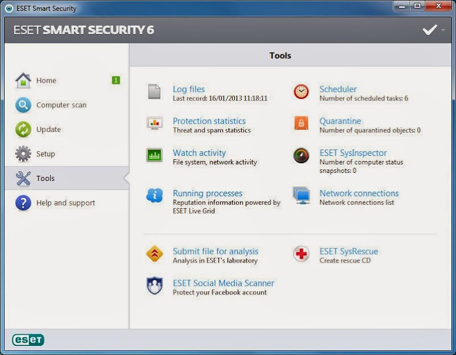Open the Running processes link
Screen dimensions: 456x355
(207, 193)
